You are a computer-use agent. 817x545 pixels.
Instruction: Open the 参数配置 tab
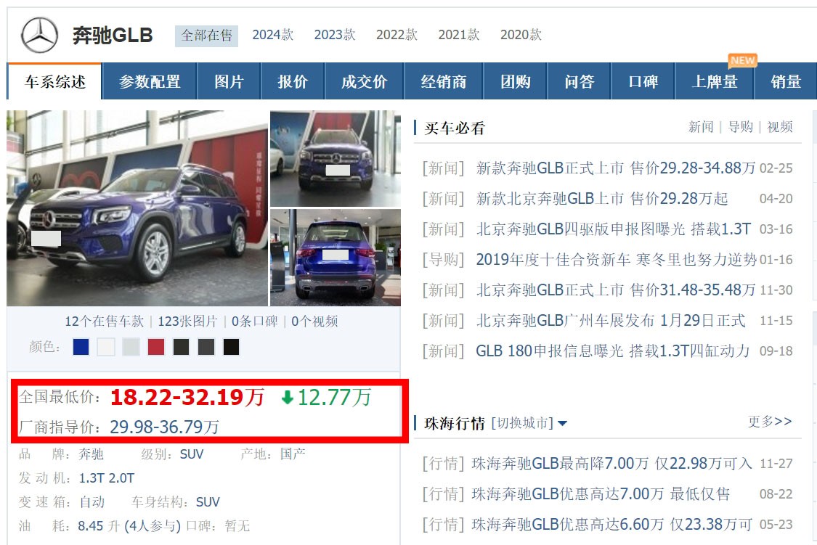(150, 81)
